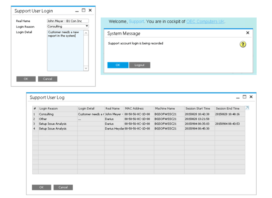Click session end 20150828 10:48:16 cell
Viewport: 272px width, 198px height.
click(230, 114)
